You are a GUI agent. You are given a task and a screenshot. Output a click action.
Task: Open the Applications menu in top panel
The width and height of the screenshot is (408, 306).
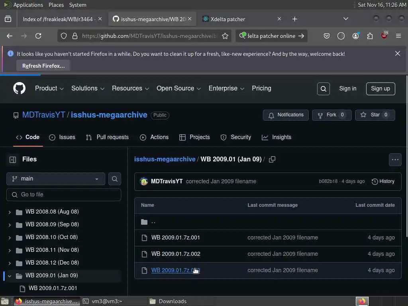[28, 5]
